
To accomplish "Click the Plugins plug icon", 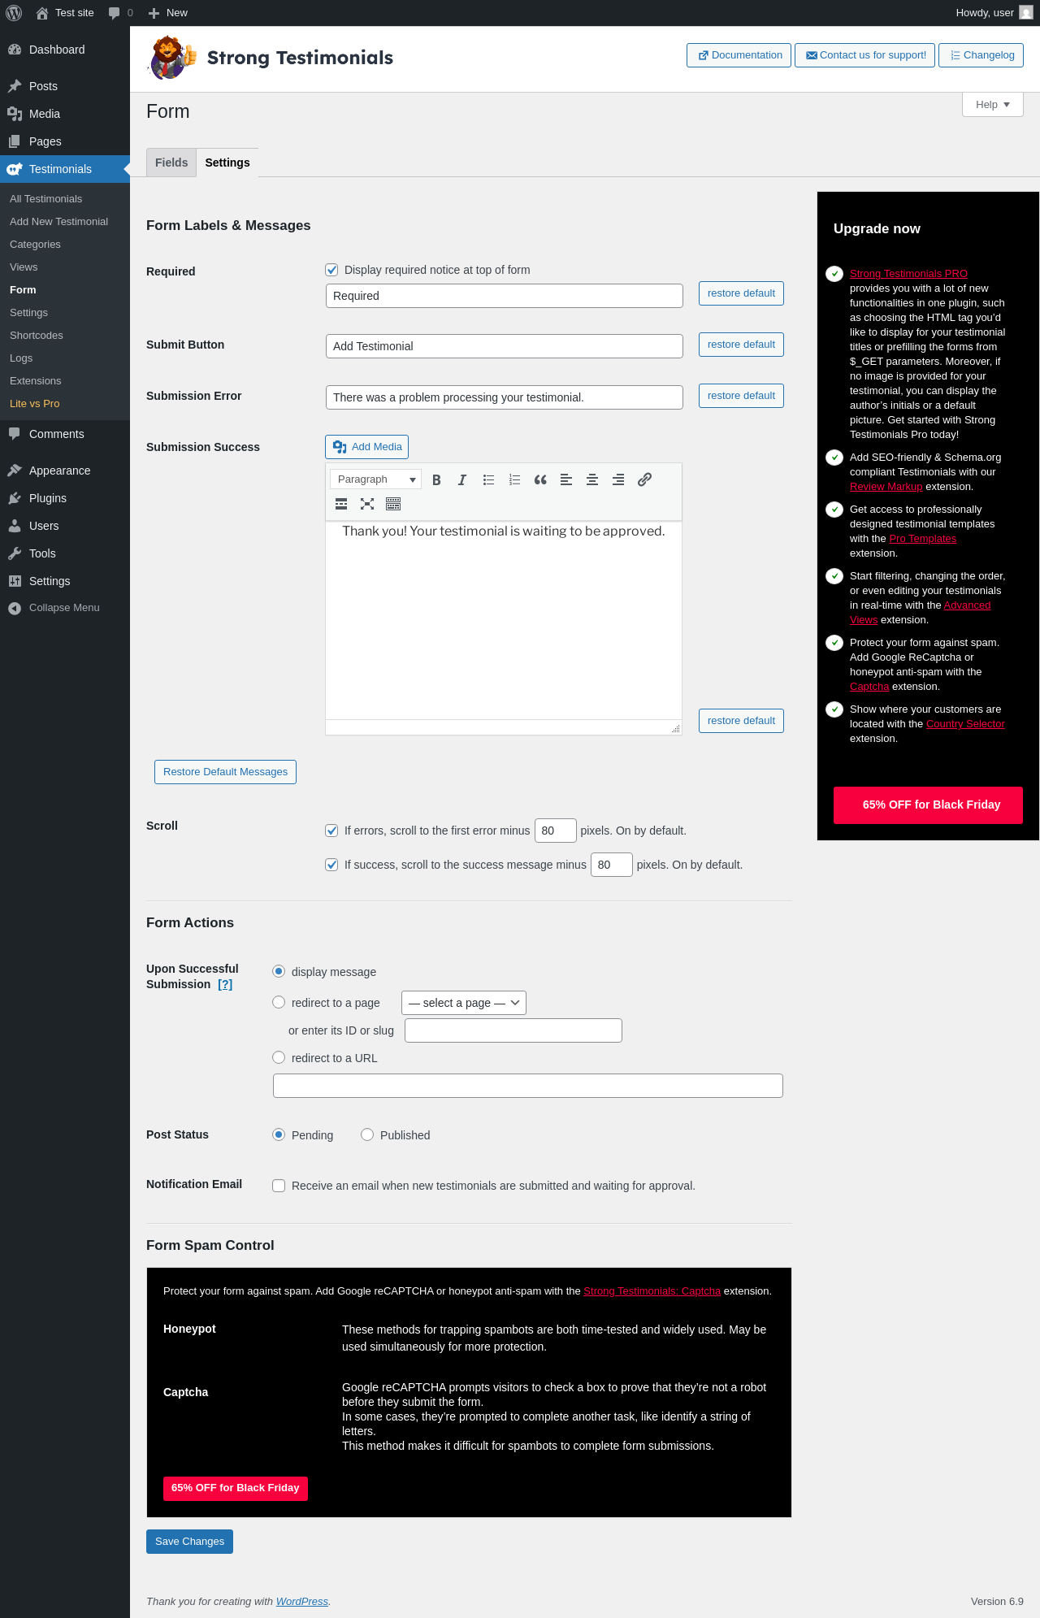I will 15,498.
